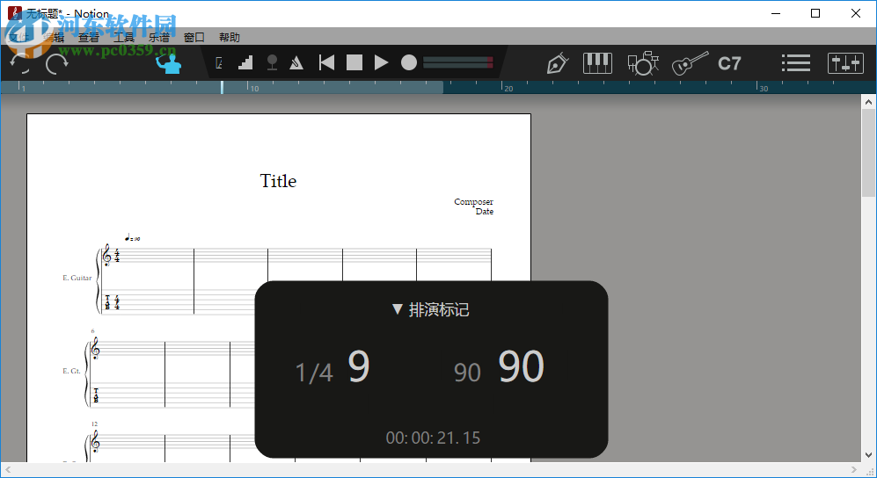Screen dimensions: 877x478
Task: Show the virtual piano keyboard
Action: coord(597,63)
